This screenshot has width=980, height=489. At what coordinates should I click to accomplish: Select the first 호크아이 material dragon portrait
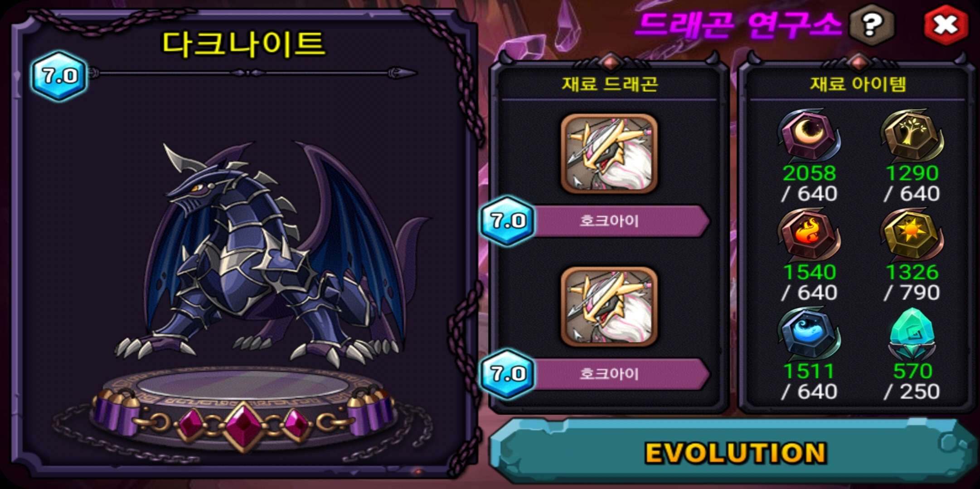(609, 153)
